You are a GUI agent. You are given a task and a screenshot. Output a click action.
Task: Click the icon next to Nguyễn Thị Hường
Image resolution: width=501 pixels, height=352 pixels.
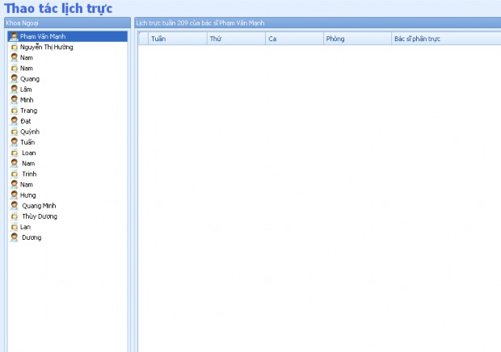click(x=15, y=48)
